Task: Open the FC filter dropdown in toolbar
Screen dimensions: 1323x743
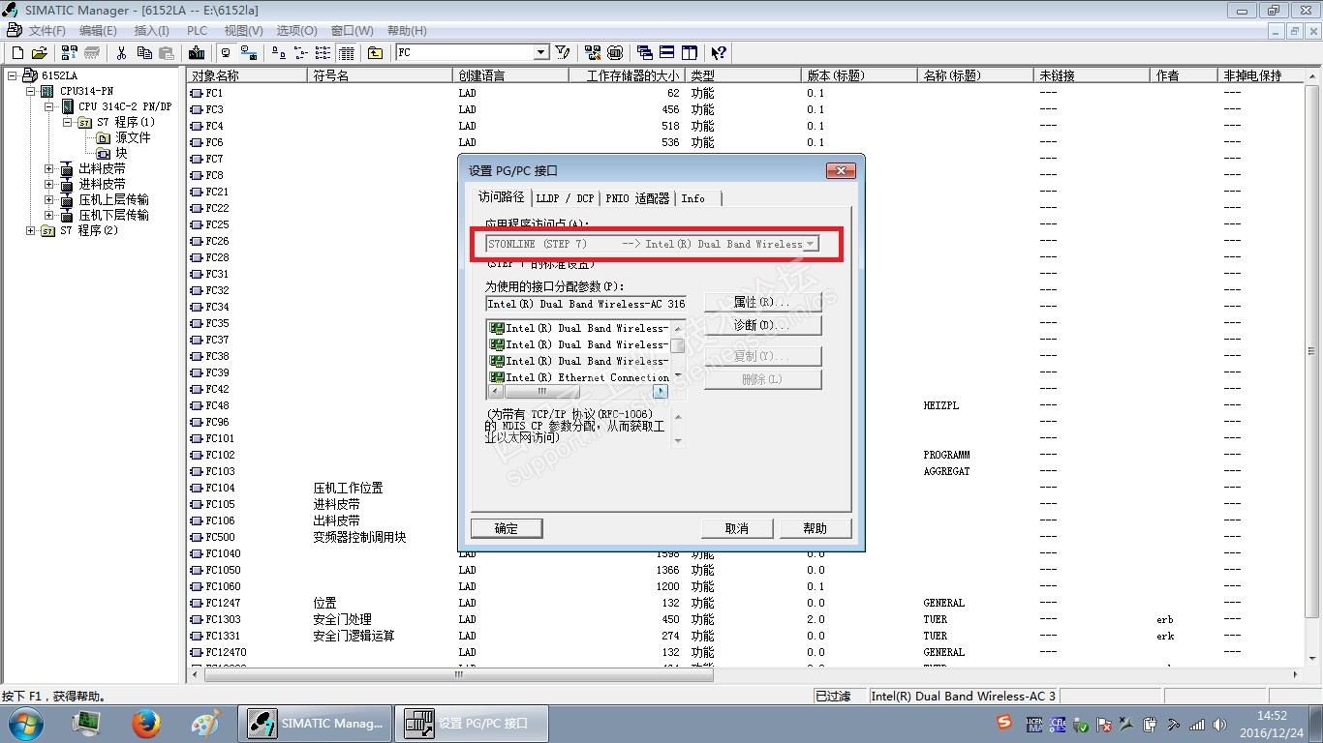Action: pos(541,52)
